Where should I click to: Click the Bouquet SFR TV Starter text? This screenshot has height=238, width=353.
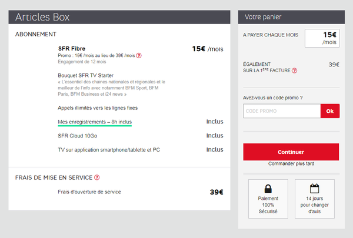[85, 75]
